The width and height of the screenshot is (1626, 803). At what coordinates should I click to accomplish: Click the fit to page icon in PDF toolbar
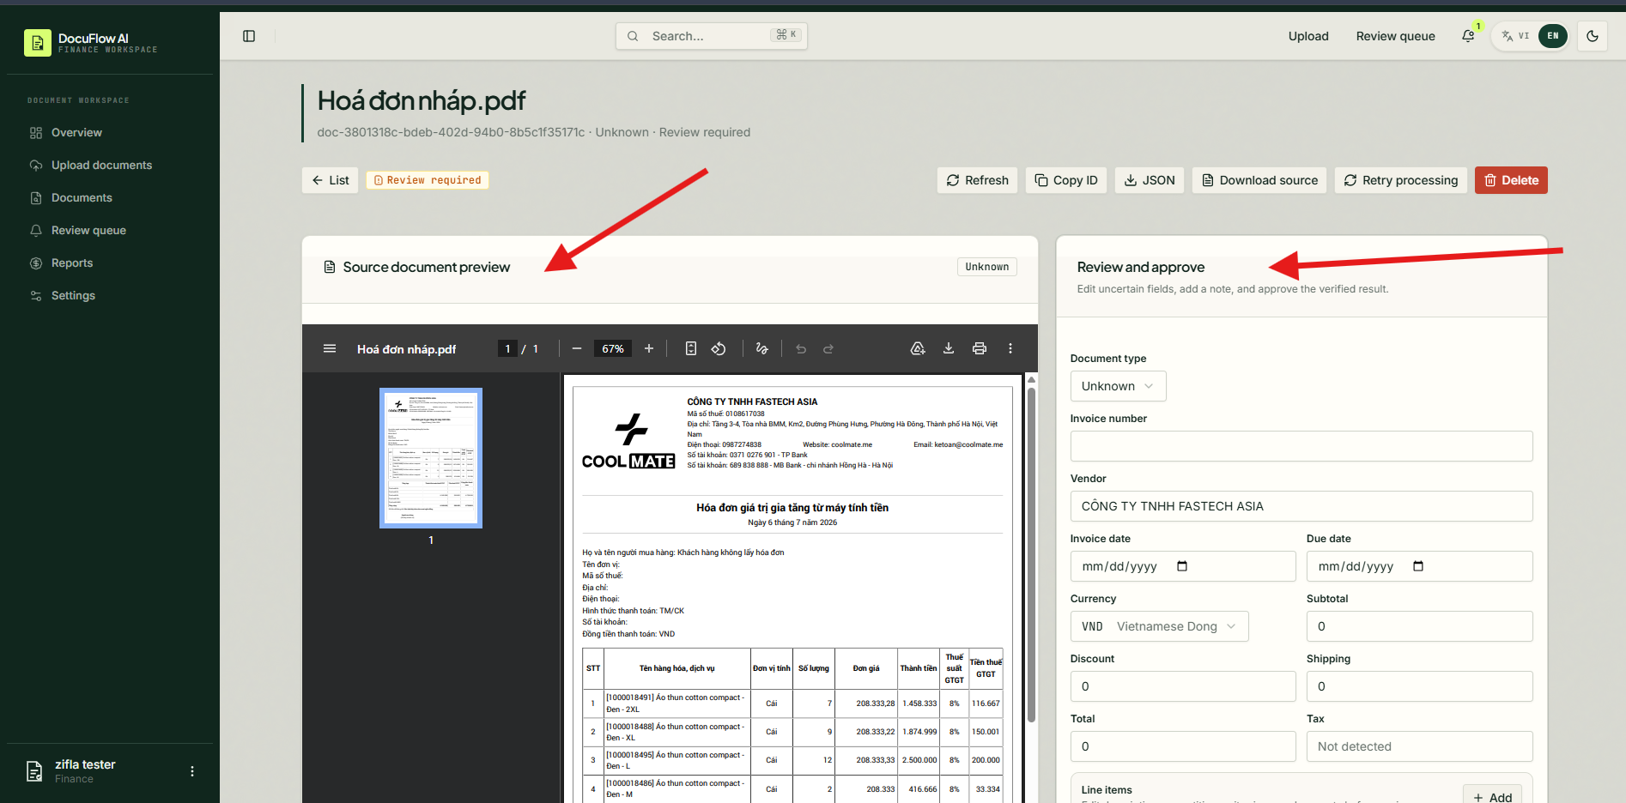pos(691,348)
